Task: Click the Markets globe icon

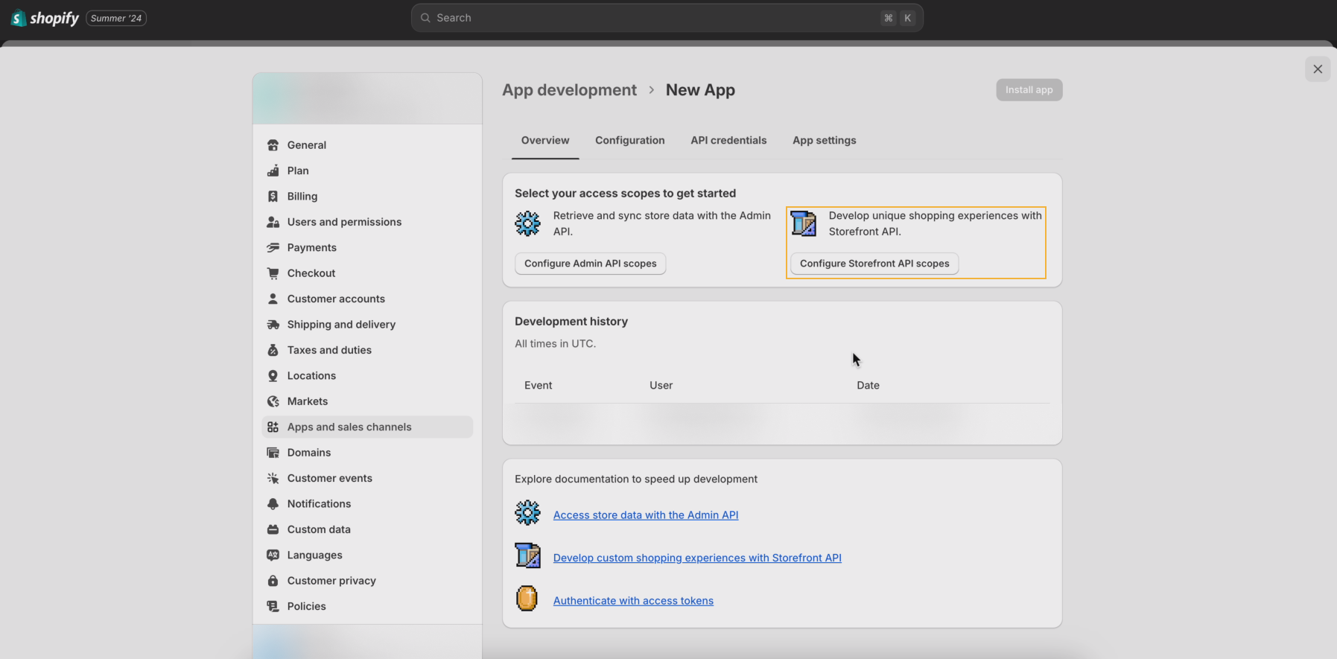Action: 273,401
